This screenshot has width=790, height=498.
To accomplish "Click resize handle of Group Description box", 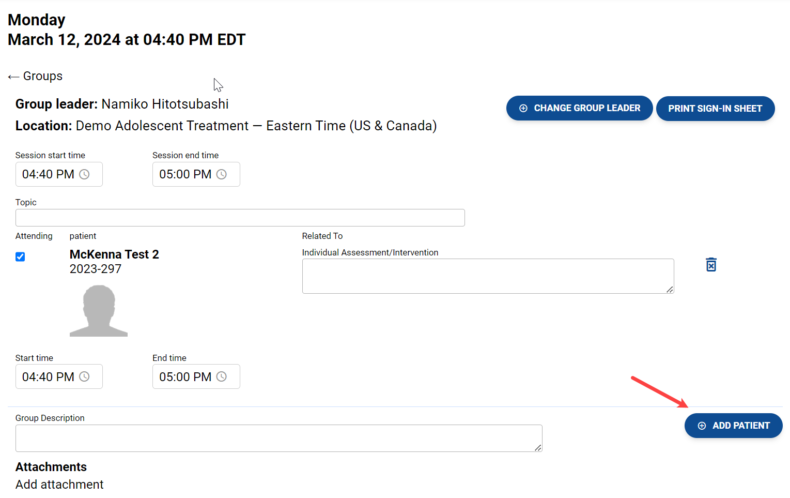I will (x=538, y=448).
